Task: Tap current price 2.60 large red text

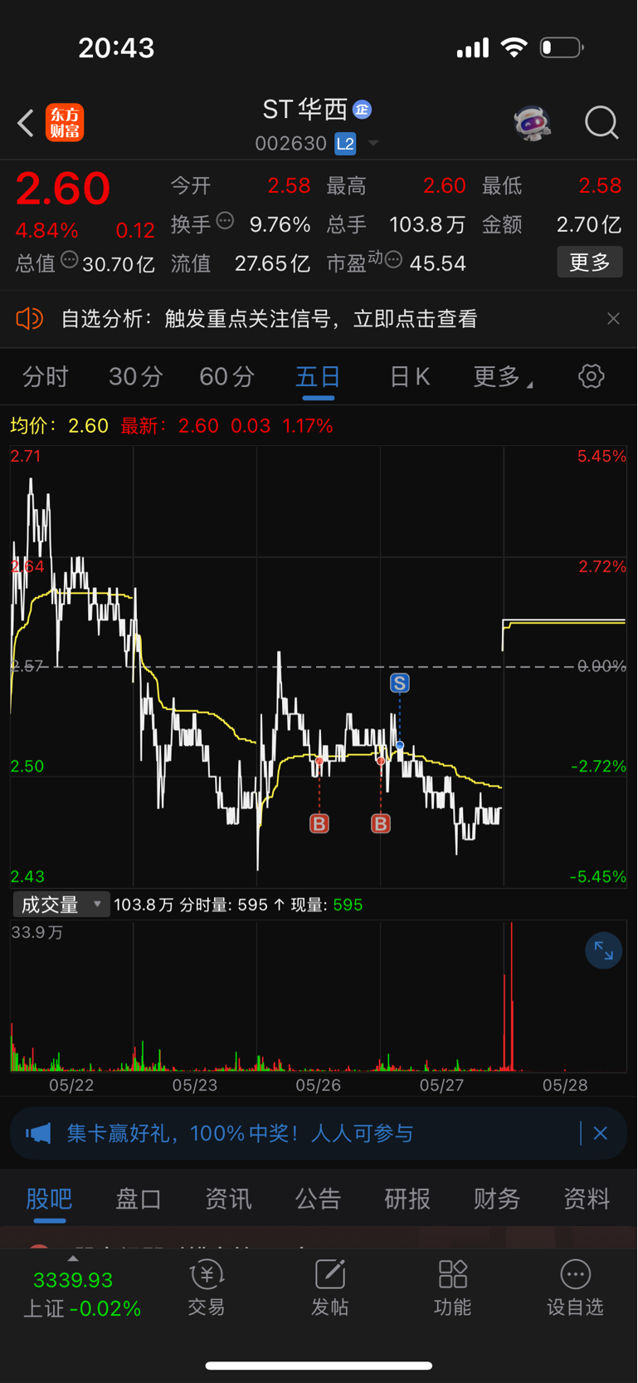Action: point(63,189)
